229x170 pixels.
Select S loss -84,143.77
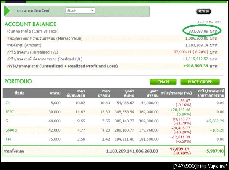[x=181, y=119]
